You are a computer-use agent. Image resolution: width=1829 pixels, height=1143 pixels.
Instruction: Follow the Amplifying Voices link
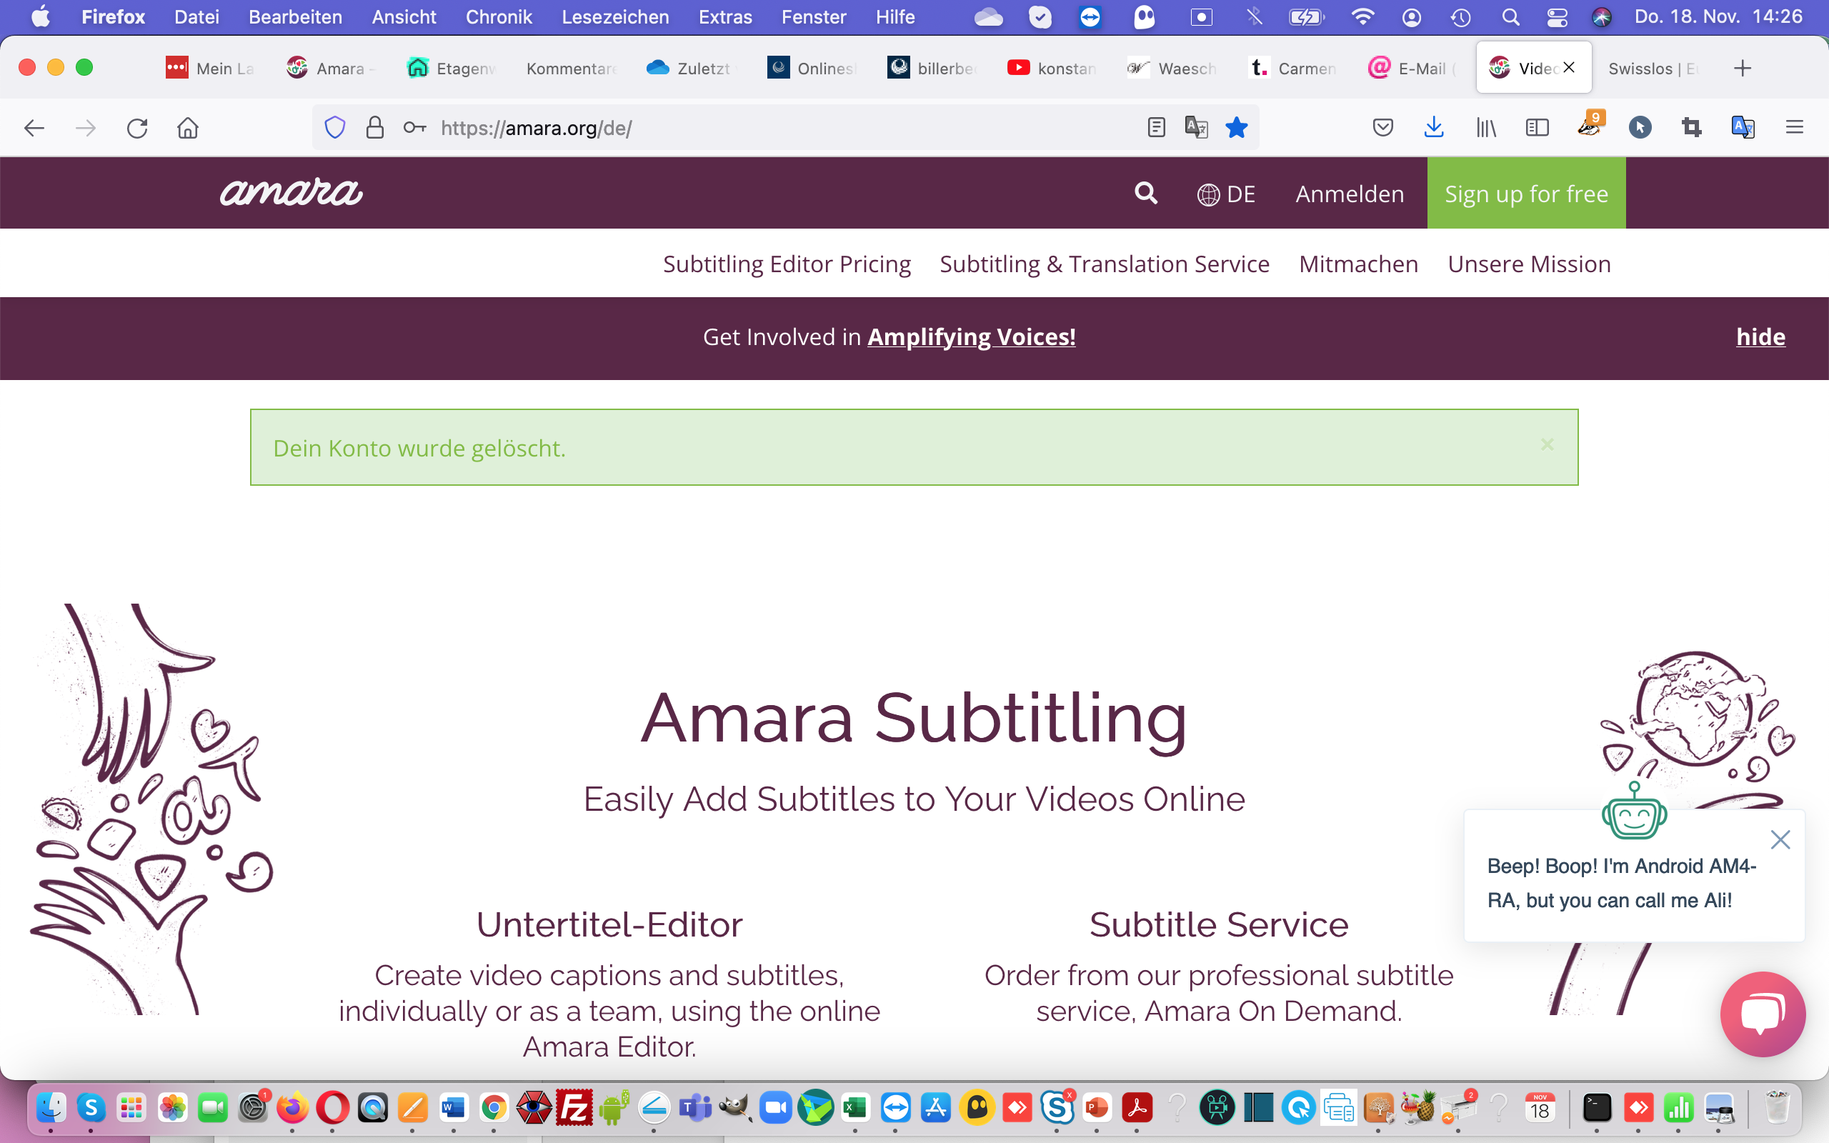[971, 336]
